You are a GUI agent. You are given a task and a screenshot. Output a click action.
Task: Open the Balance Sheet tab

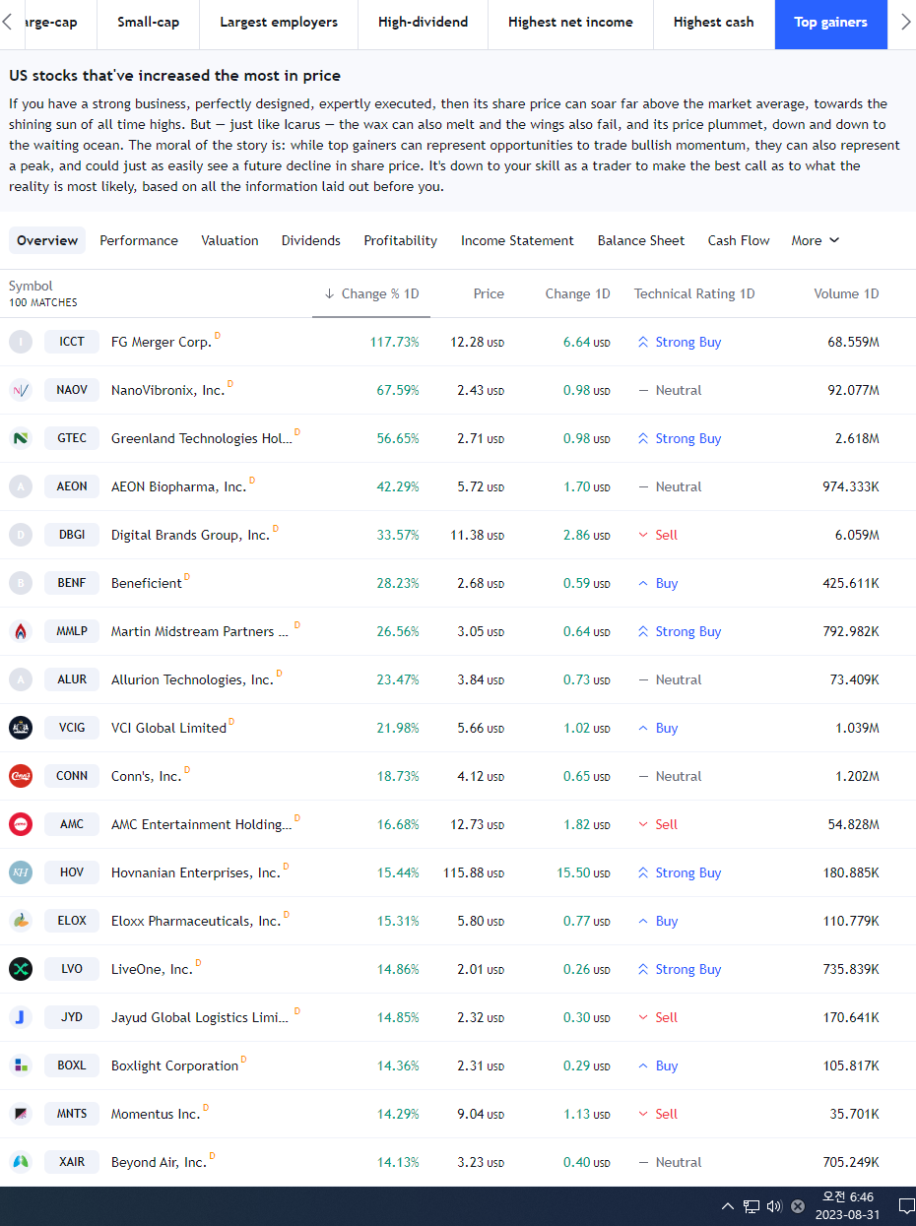(641, 240)
